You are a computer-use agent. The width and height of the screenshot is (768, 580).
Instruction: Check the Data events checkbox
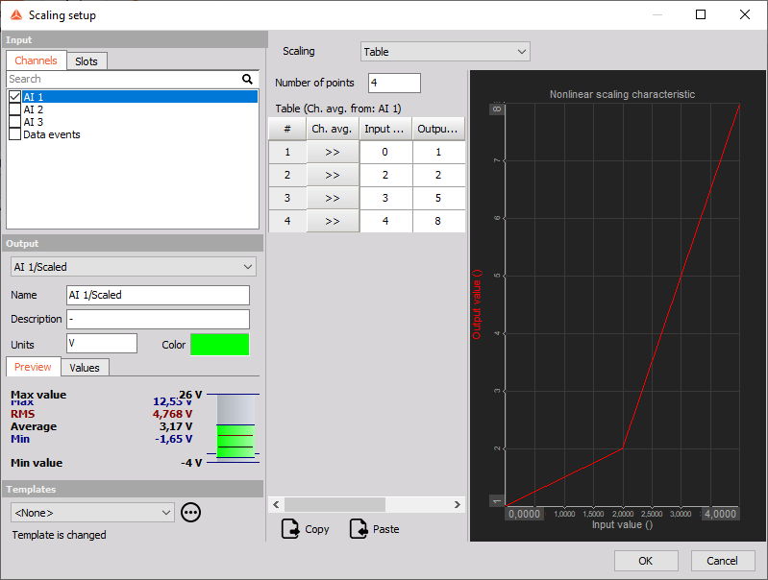coord(14,134)
